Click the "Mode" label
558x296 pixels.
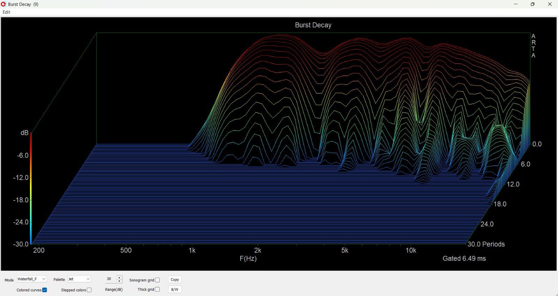pyautogui.click(x=9, y=280)
